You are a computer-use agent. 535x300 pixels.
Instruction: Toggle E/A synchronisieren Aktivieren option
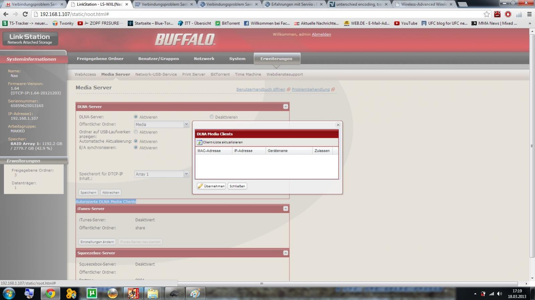click(x=136, y=147)
